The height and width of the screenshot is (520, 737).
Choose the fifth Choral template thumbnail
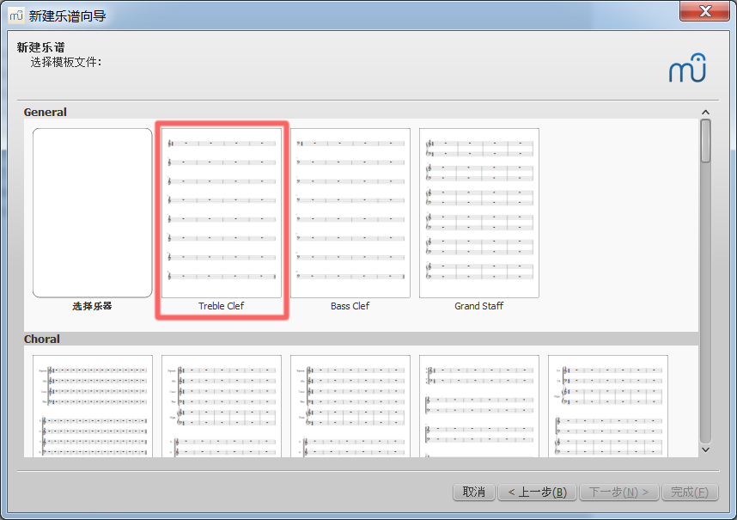608,406
